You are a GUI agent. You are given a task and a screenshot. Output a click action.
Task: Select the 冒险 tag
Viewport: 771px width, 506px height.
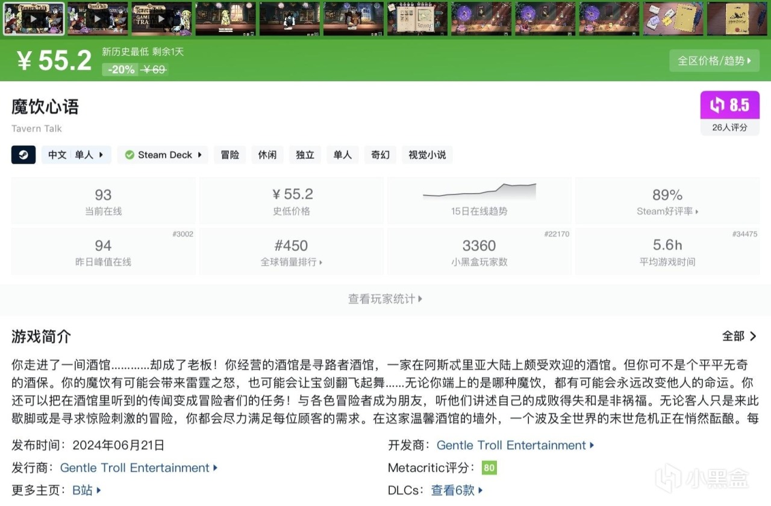(229, 155)
